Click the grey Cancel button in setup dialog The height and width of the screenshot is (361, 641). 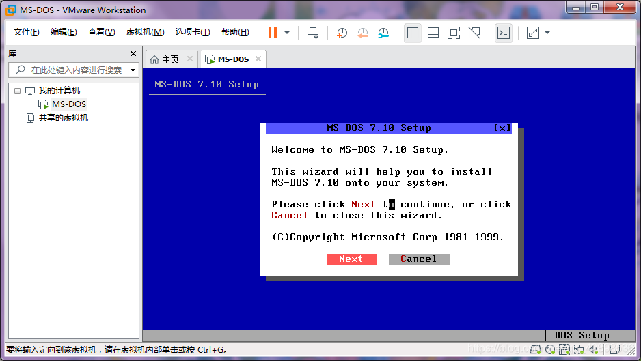point(420,259)
